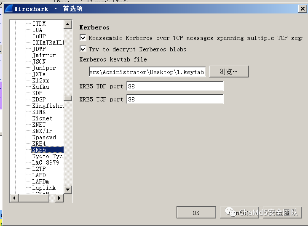This screenshot has width=308, height=226.
Task: Select KNX/IP protocol entry
Action: [42, 131]
